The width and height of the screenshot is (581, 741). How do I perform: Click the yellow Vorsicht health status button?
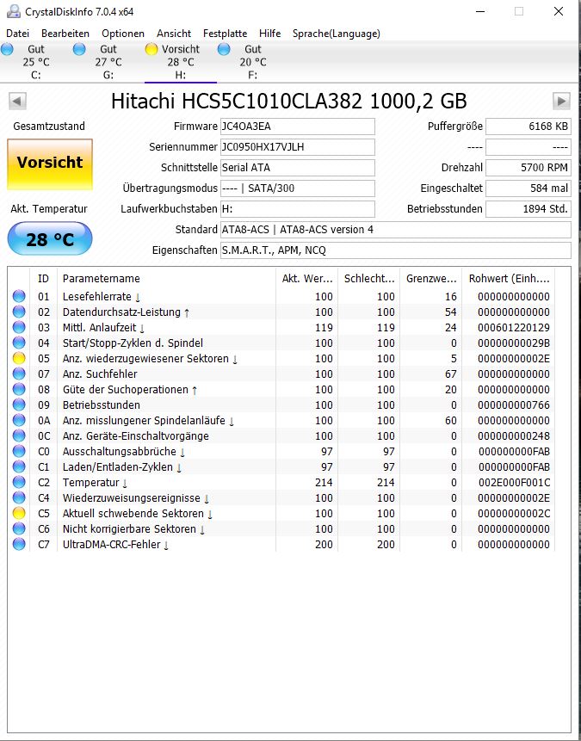(50, 164)
